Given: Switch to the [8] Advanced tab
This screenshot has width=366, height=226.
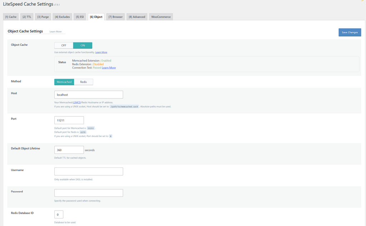Looking at the screenshot, I should coord(137,17).
